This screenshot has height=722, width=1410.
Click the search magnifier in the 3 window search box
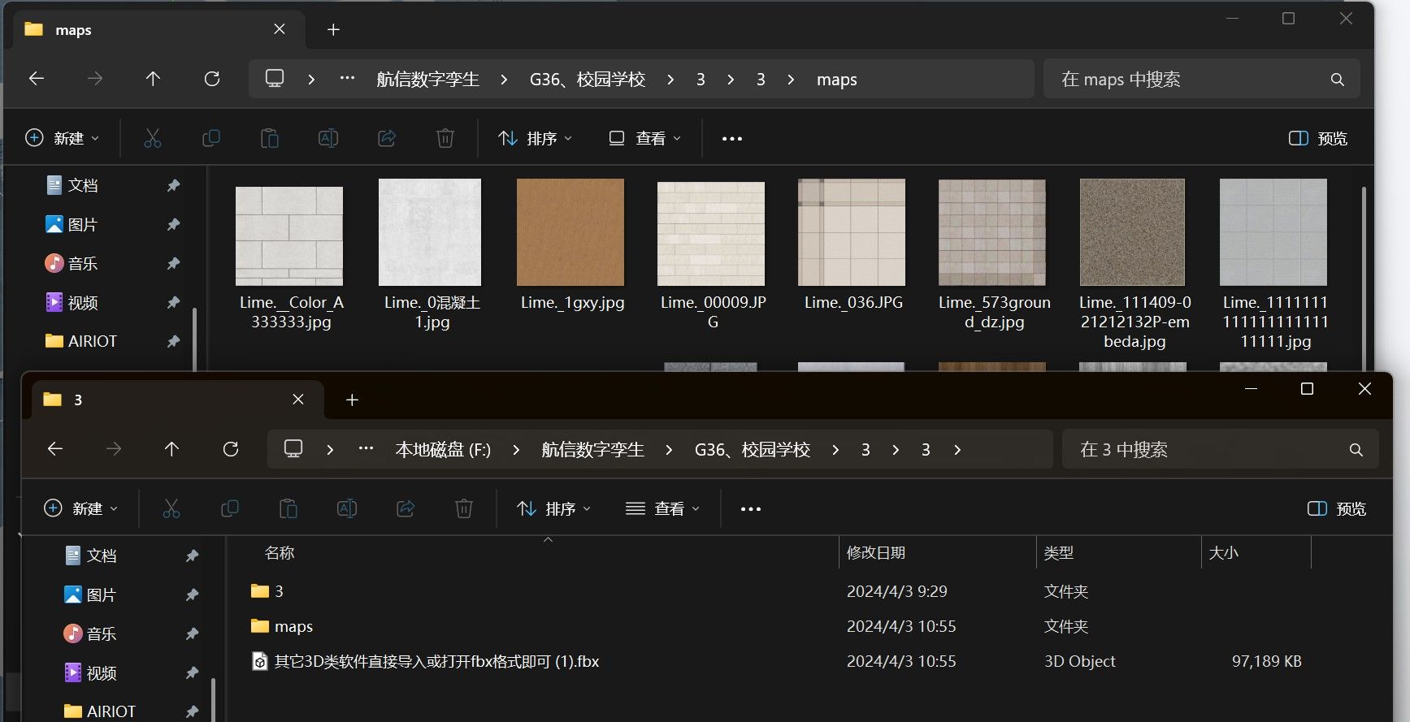pyautogui.click(x=1356, y=450)
